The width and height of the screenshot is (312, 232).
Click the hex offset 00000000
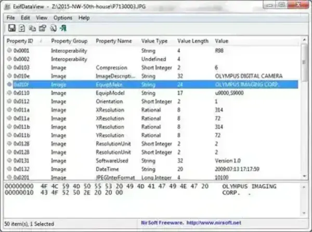[19, 186]
